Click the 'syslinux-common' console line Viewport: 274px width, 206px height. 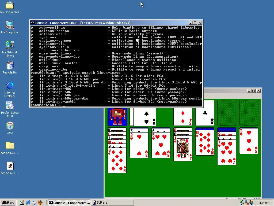[108, 41]
